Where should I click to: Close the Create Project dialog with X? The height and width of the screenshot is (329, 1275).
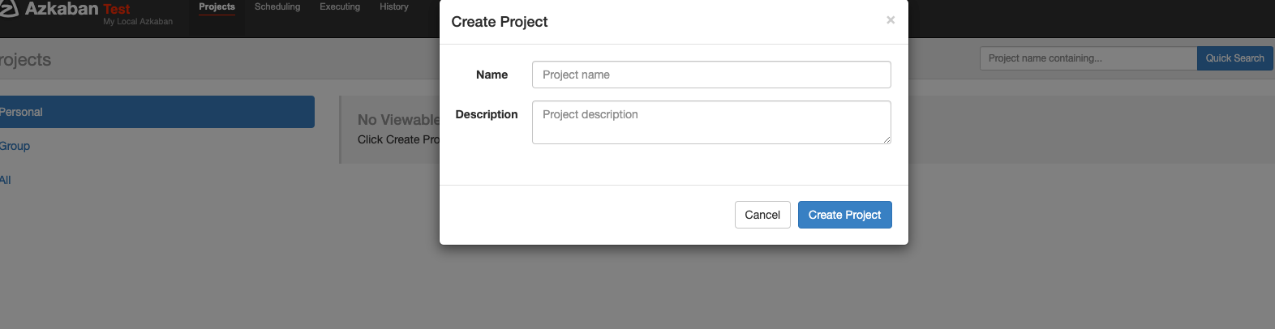coord(891,20)
